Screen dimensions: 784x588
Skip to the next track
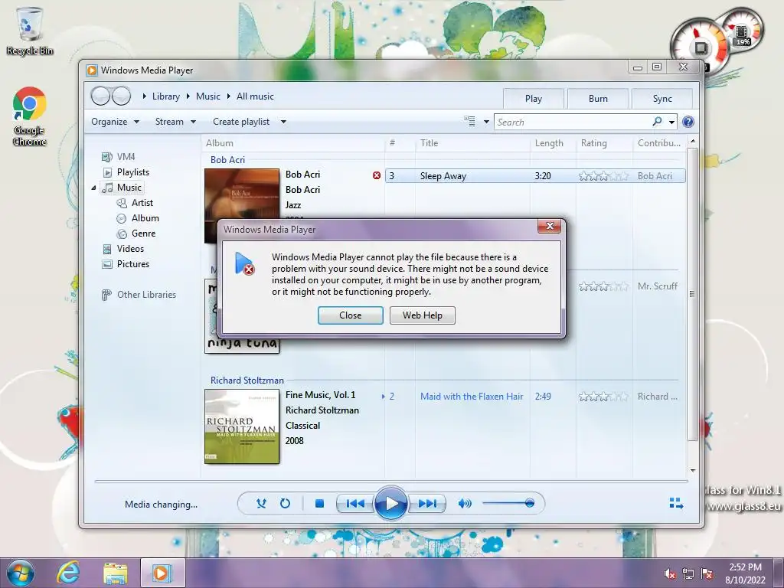(x=426, y=504)
